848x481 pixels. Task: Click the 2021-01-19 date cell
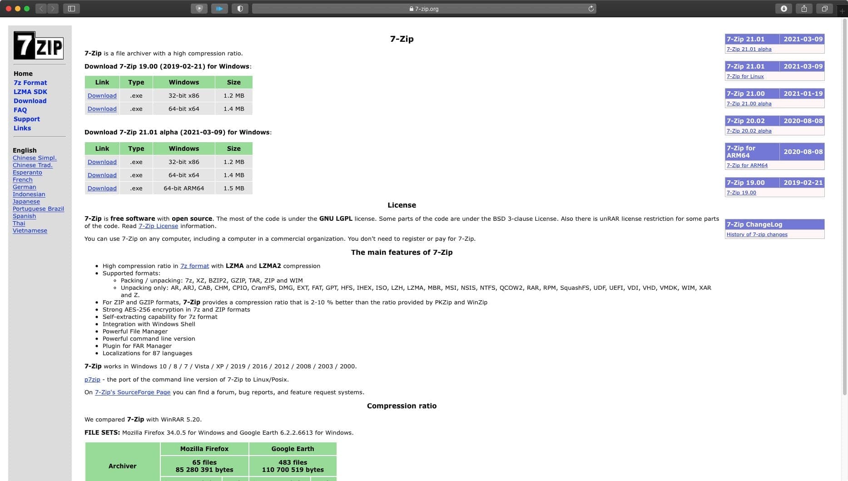(803, 94)
